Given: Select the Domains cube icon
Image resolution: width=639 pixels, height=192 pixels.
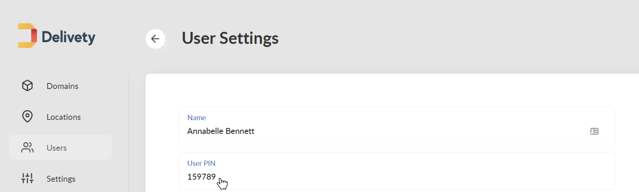Looking at the screenshot, I should point(27,86).
